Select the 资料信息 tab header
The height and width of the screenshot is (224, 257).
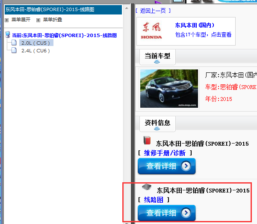pyautogui.click(x=157, y=124)
